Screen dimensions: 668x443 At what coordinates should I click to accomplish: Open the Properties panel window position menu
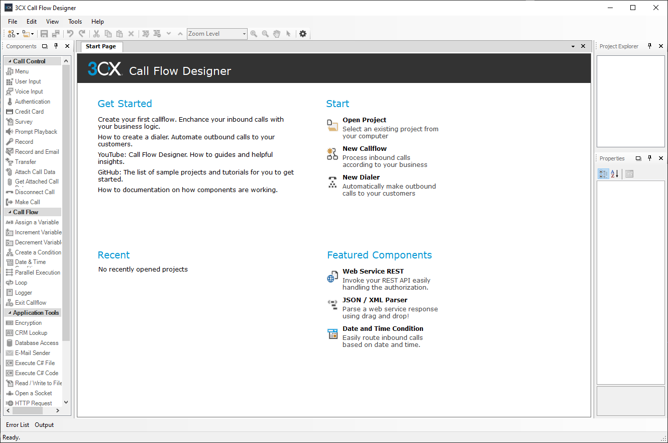[x=638, y=158]
